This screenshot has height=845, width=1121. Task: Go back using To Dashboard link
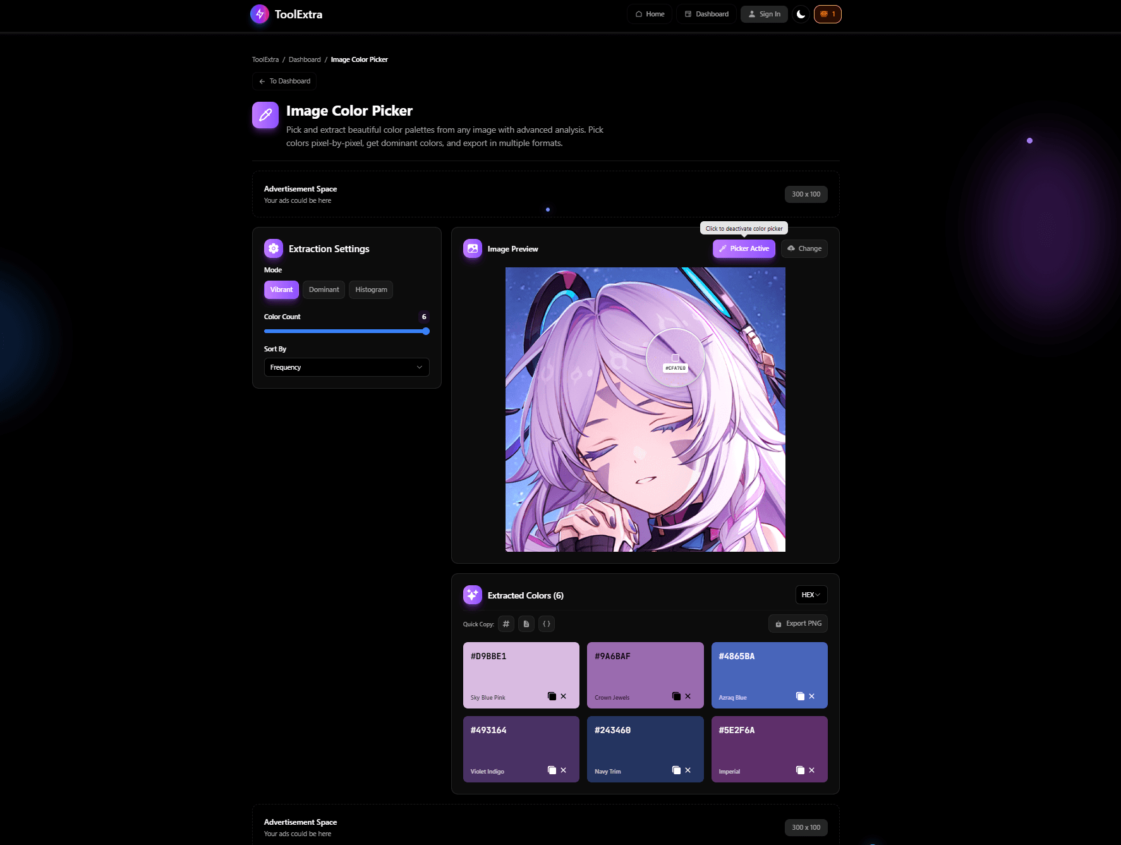(x=284, y=81)
